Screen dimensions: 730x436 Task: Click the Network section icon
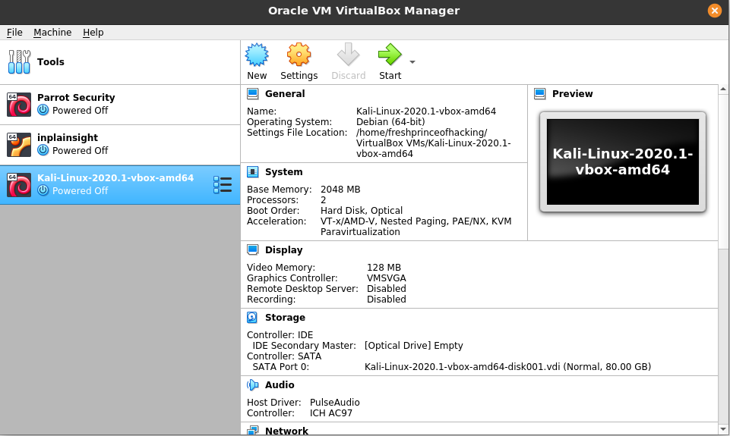[253, 431]
